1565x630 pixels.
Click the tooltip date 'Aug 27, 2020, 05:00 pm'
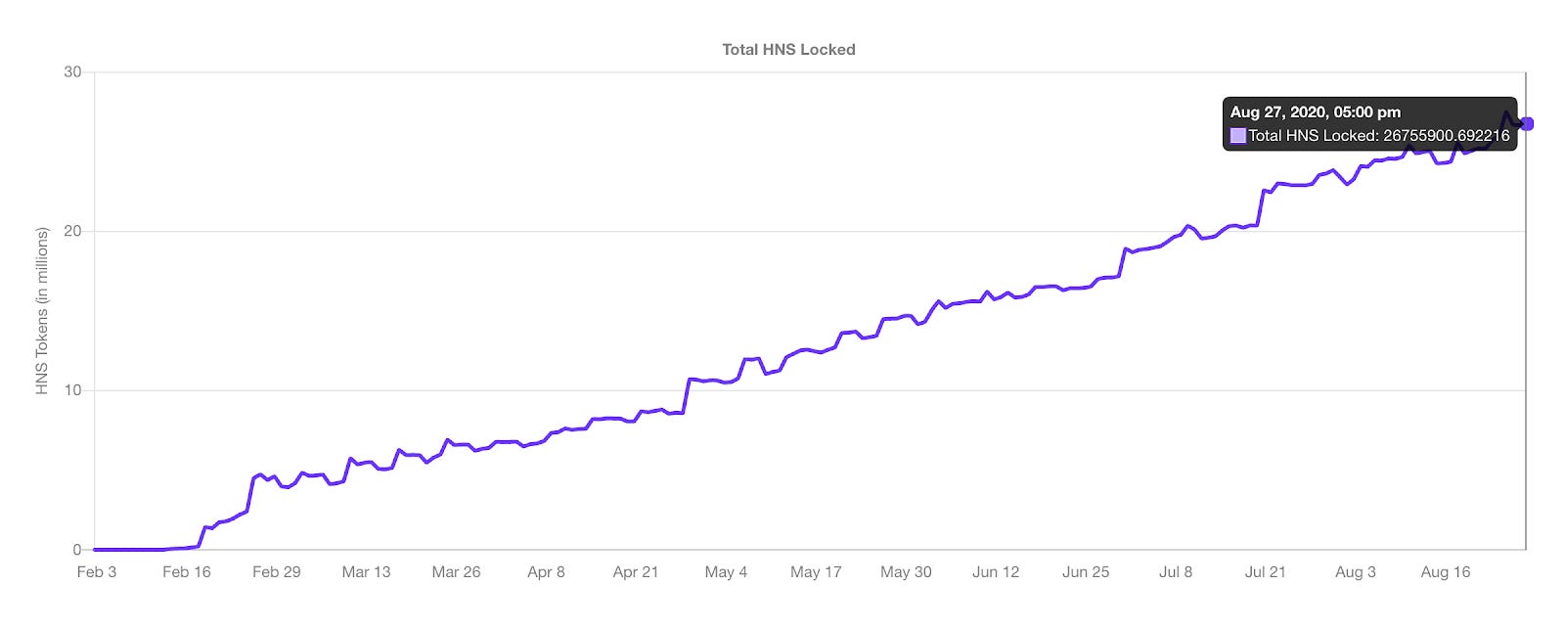point(1316,112)
